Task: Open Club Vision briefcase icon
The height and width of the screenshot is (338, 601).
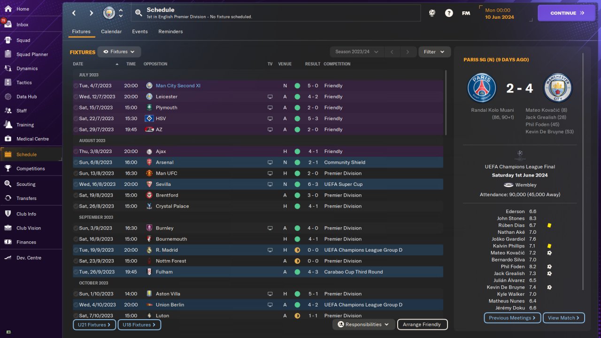Action: pyautogui.click(x=8, y=228)
